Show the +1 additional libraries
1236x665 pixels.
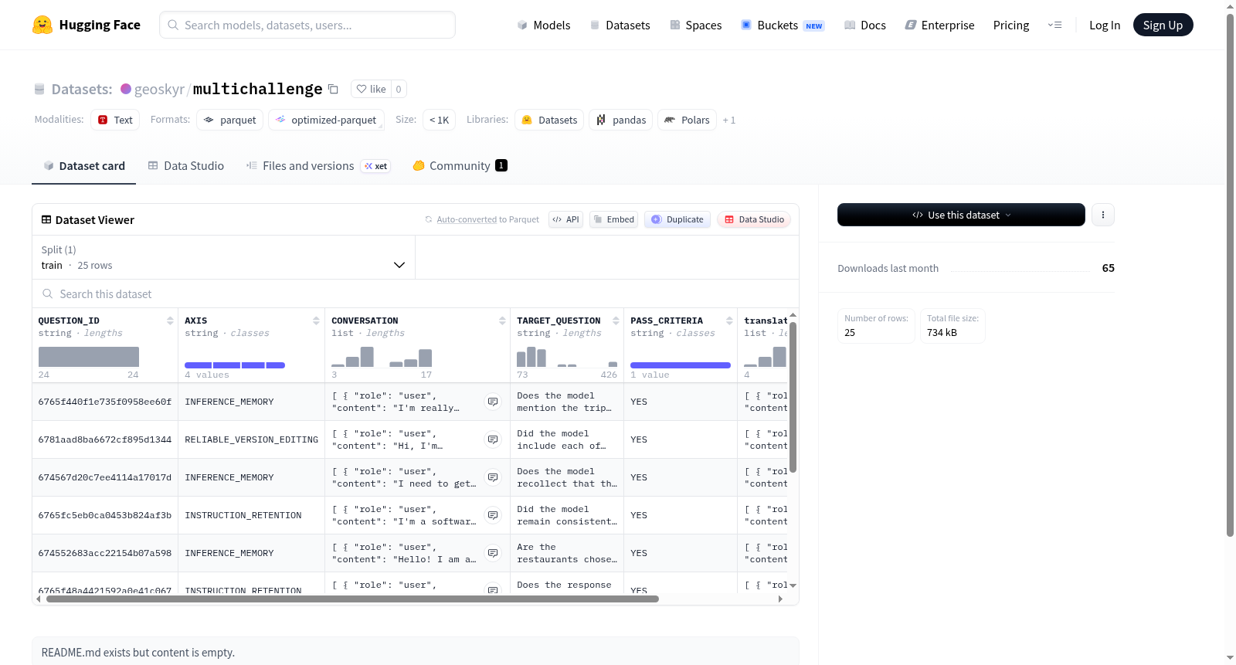click(x=729, y=120)
